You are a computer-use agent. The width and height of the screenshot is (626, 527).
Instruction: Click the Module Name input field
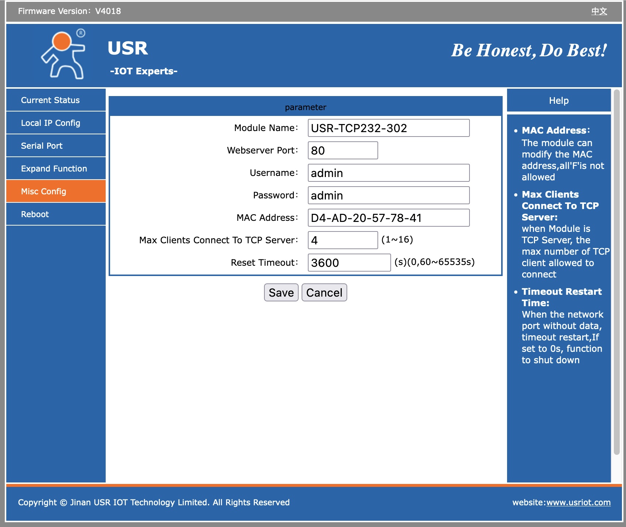point(388,128)
